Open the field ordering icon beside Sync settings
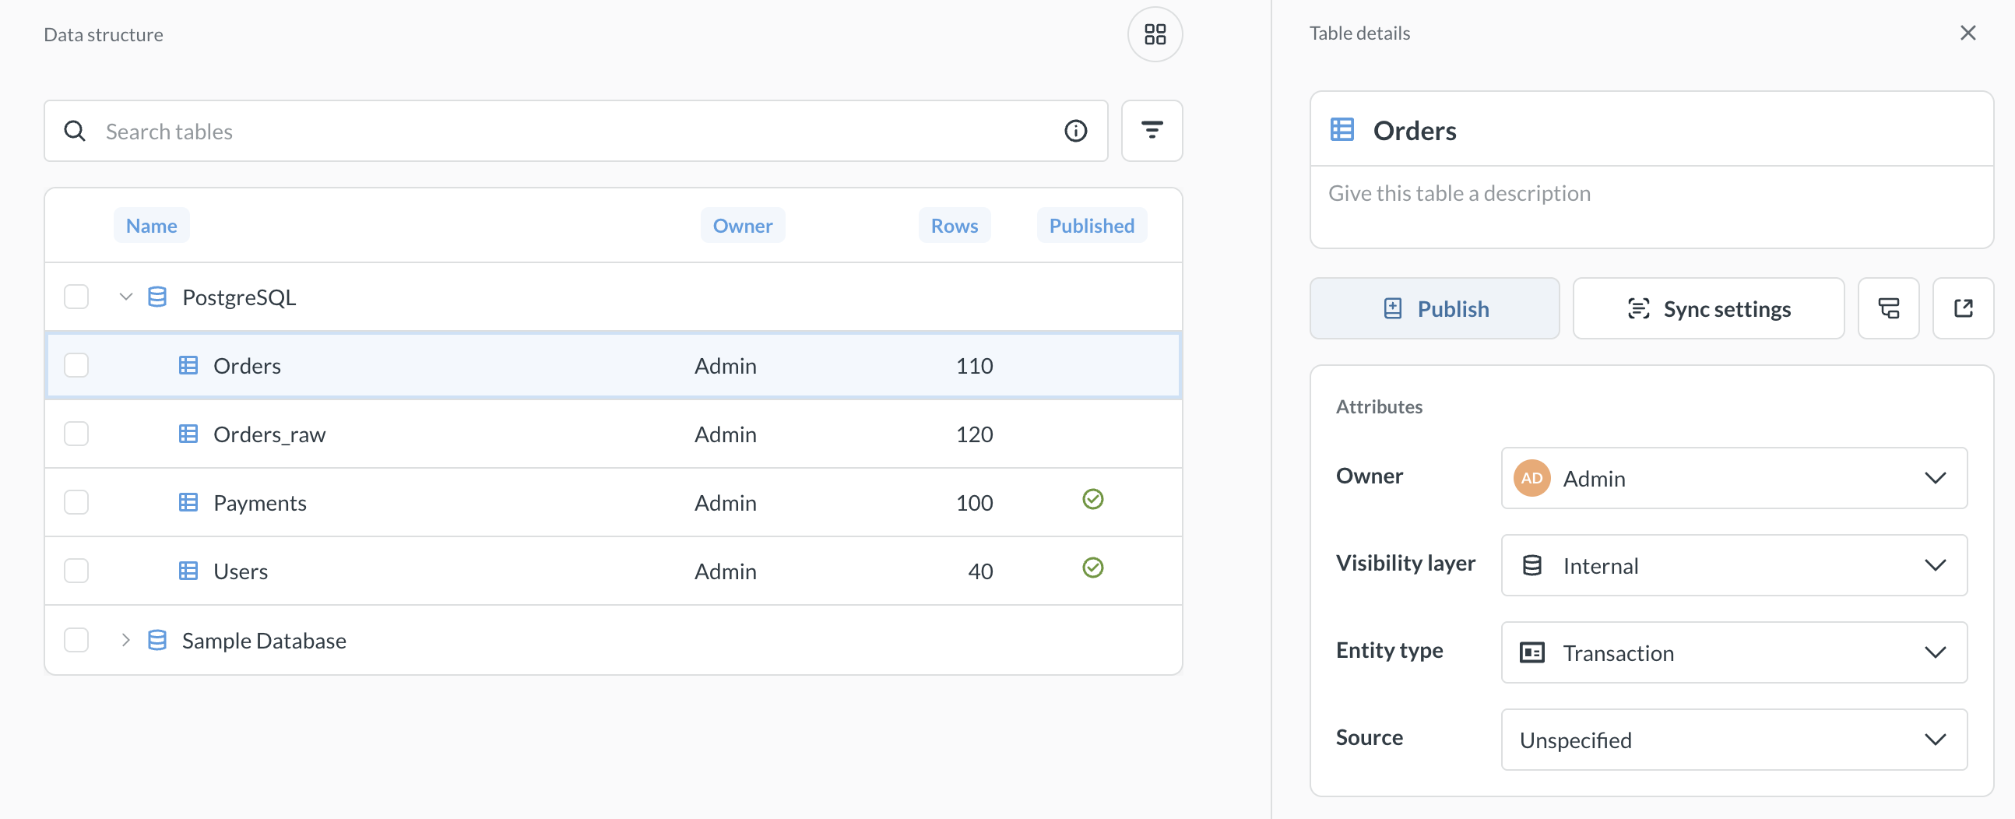The height and width of the screenshot is (819, 2015). (1888, 308)
